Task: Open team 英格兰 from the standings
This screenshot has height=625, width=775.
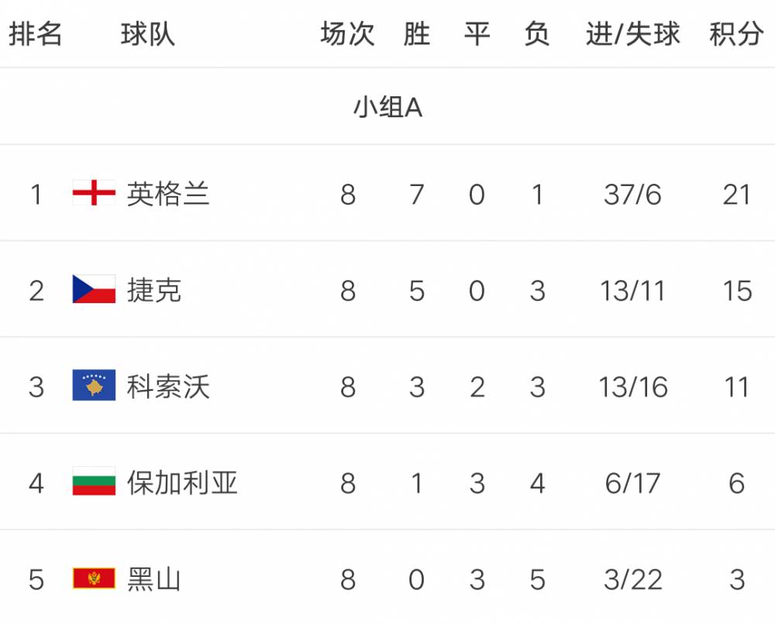Action: (168, 193)
